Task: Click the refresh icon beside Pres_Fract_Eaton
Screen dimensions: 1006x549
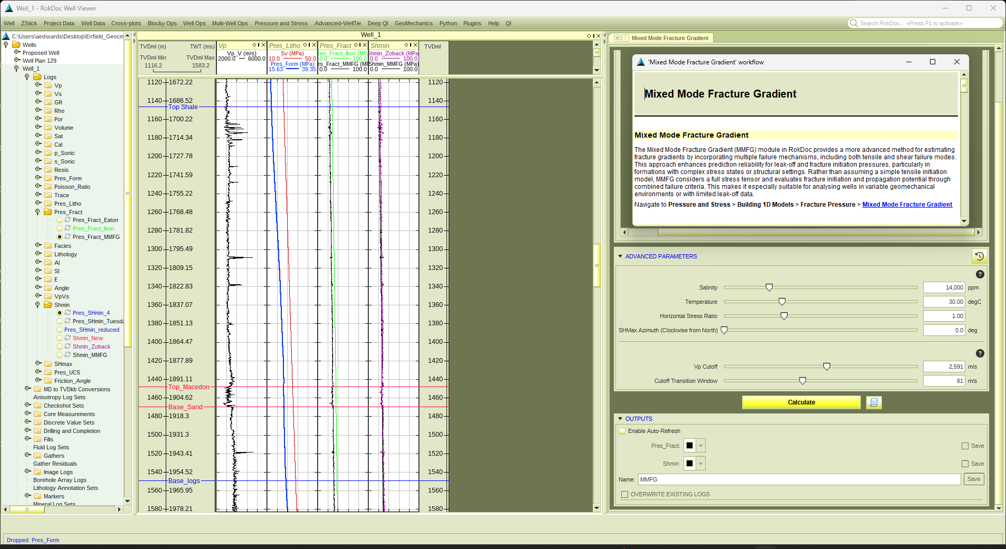Action: coord(68,220)
